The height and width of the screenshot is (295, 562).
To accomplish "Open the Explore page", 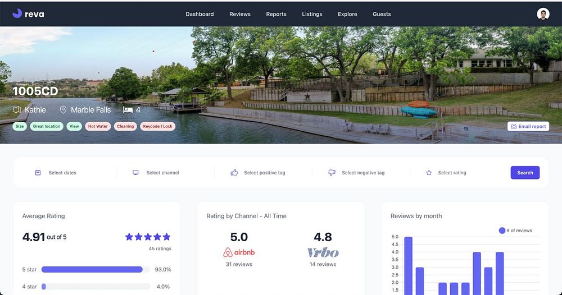I will (347, 14).
